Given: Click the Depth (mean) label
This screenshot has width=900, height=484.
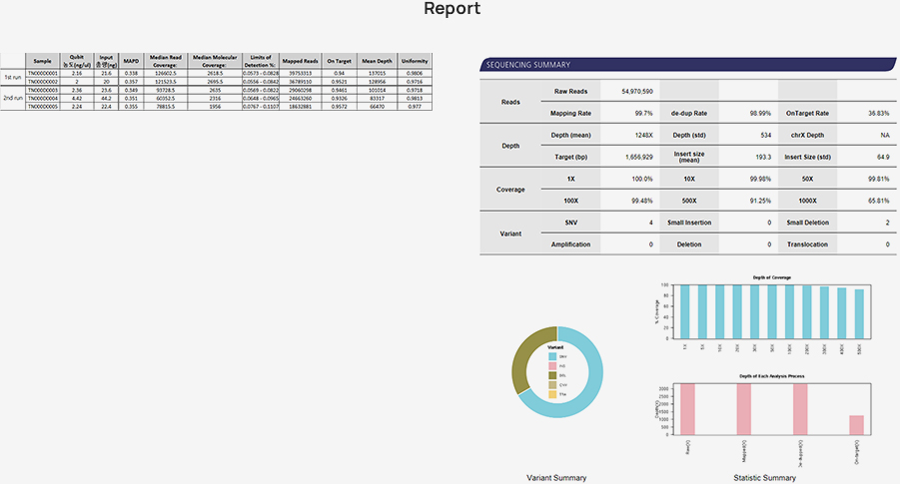Looking at the screenshot, I should pyautogui.click(x=570, y=135).
